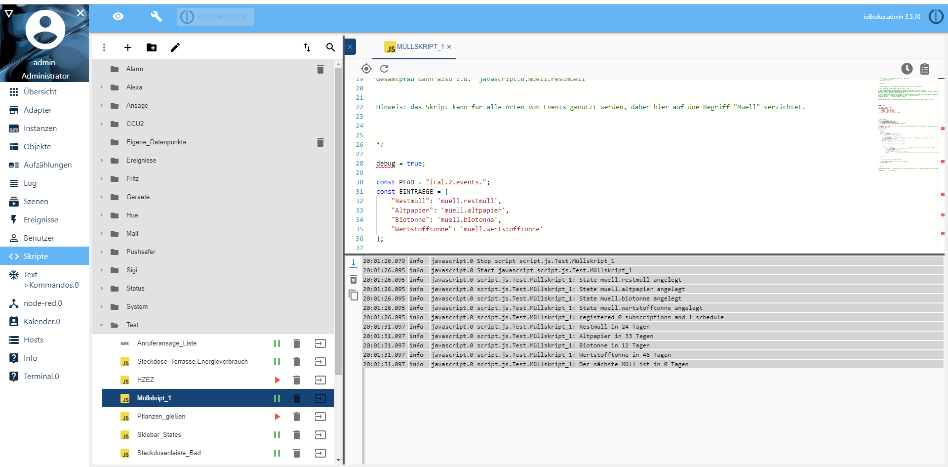Delete the Alarm folder
948x467 pixels.
(320, 69)
